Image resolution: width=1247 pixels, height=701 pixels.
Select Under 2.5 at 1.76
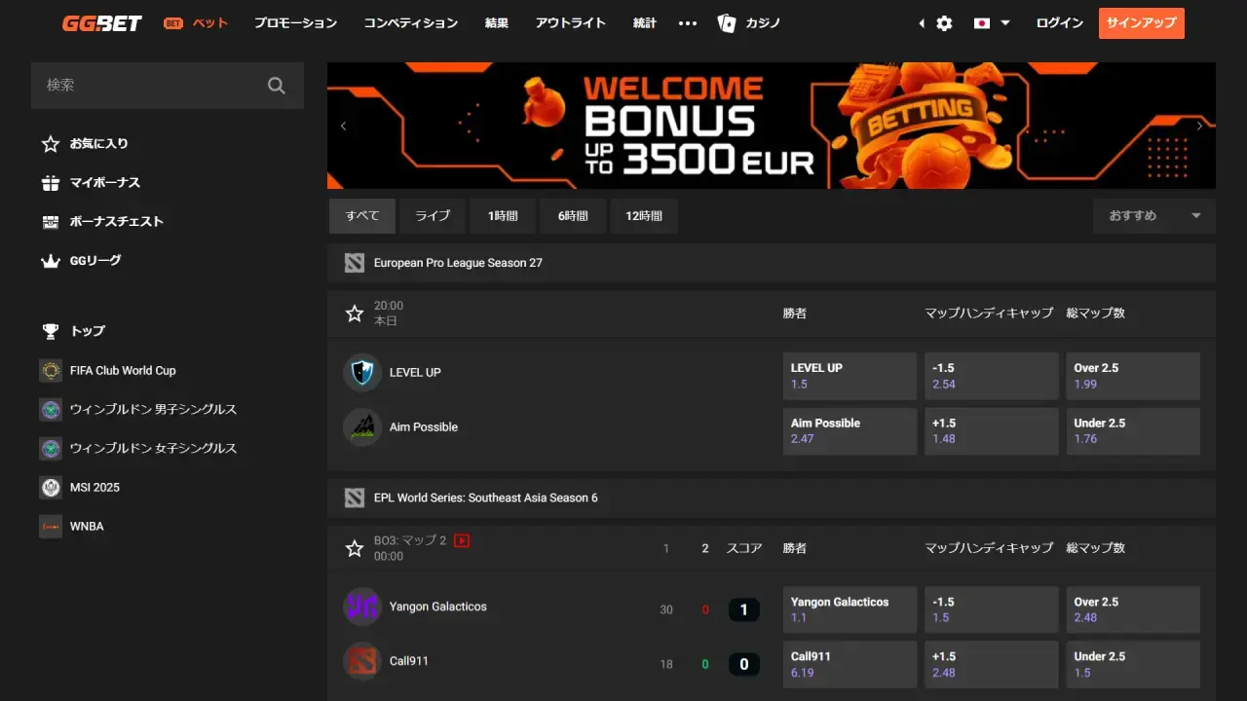(1133, 430)
